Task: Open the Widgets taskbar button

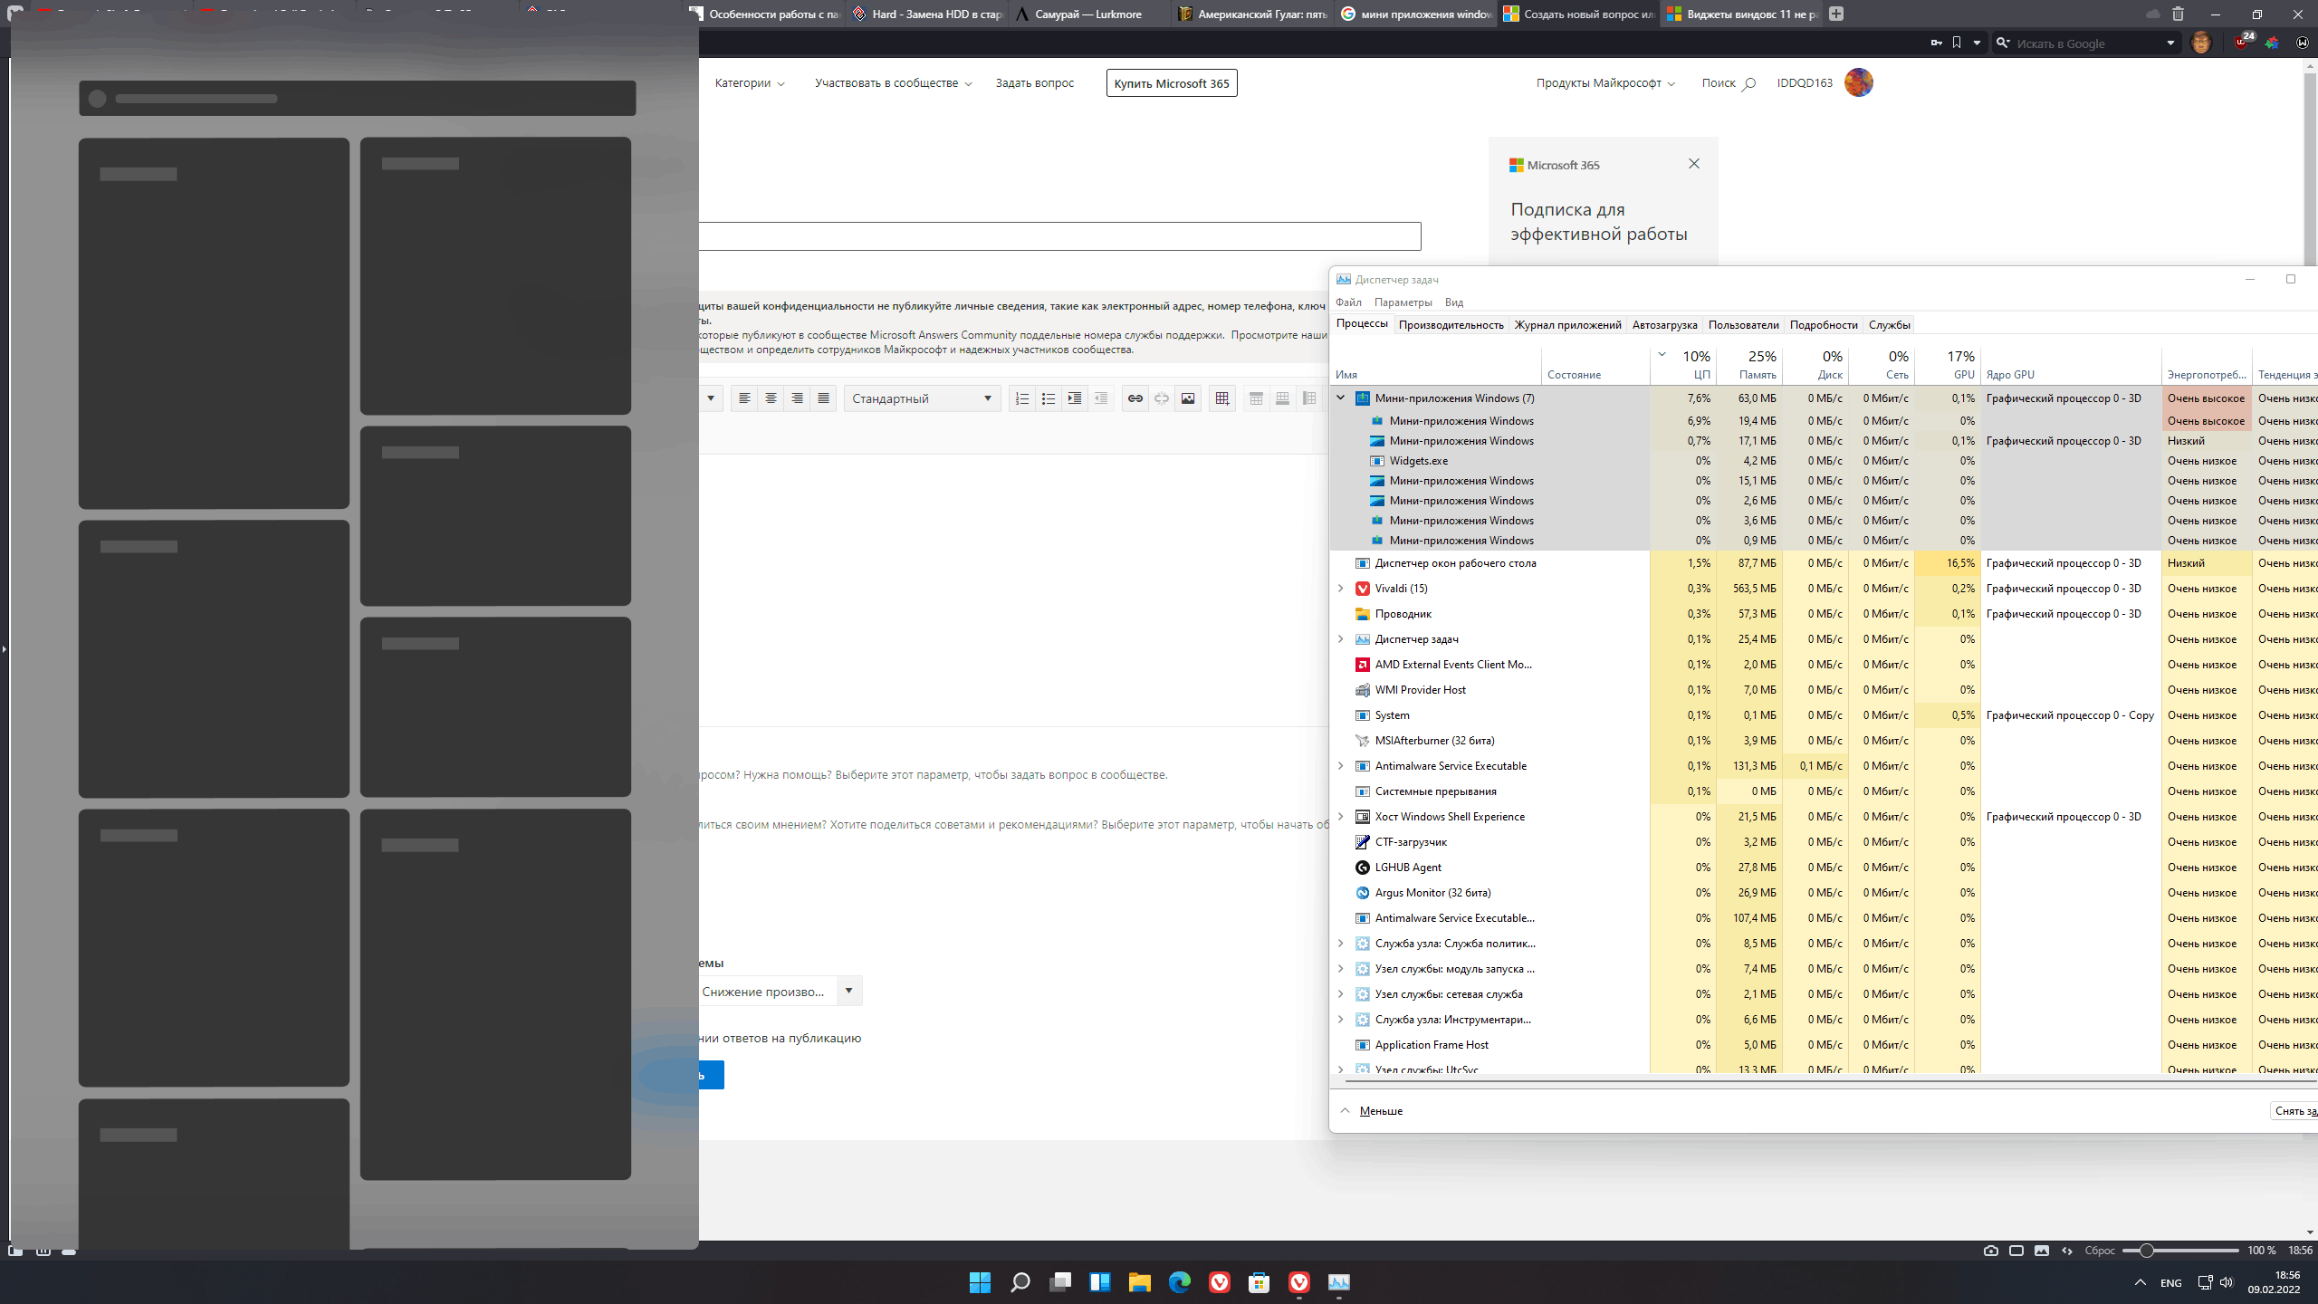Action: pyautogui.click(x=1099, y=1282)
